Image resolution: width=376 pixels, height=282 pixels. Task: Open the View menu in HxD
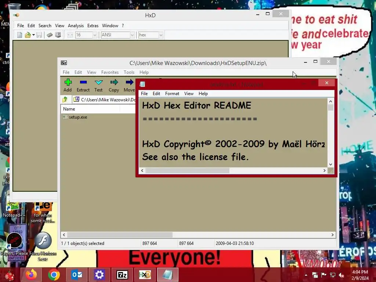[59, 26]
